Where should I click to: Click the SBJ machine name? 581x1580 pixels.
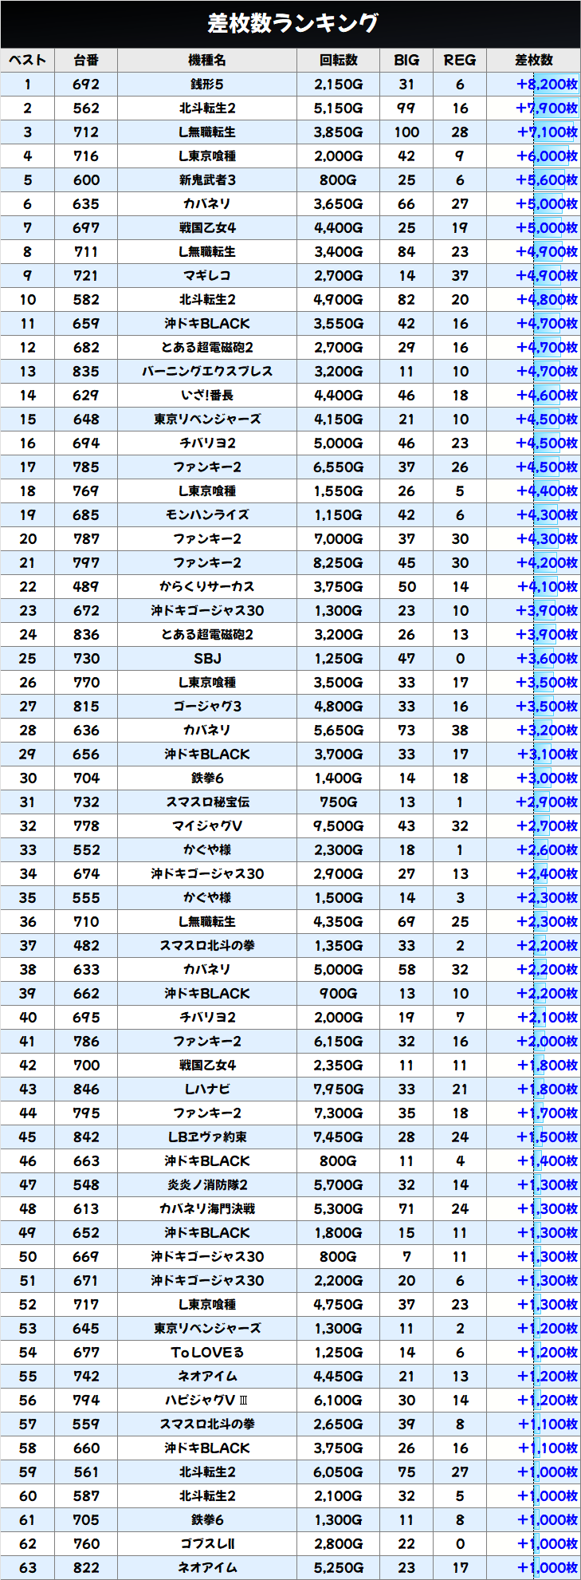pos(207,659)
